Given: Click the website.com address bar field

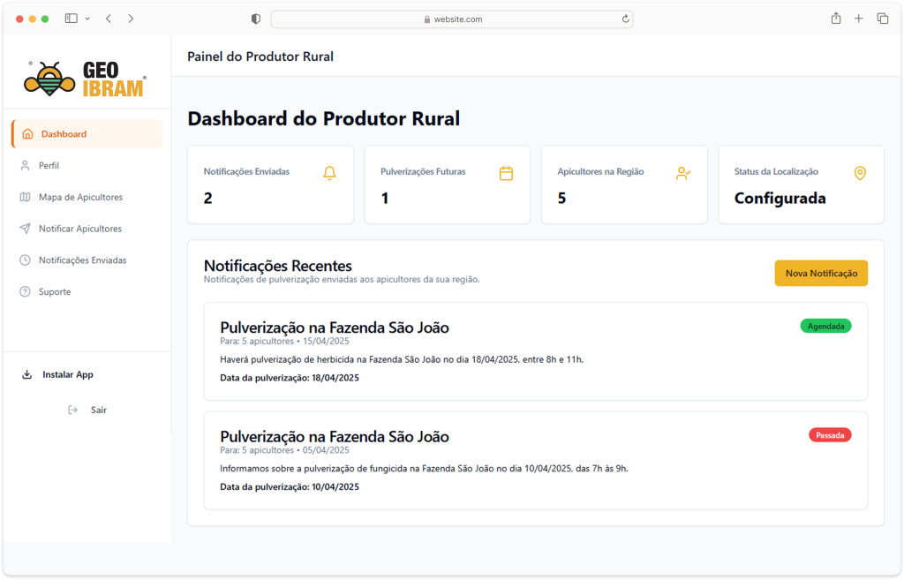Looking at the screenshot, I should [x=451, y=19].
